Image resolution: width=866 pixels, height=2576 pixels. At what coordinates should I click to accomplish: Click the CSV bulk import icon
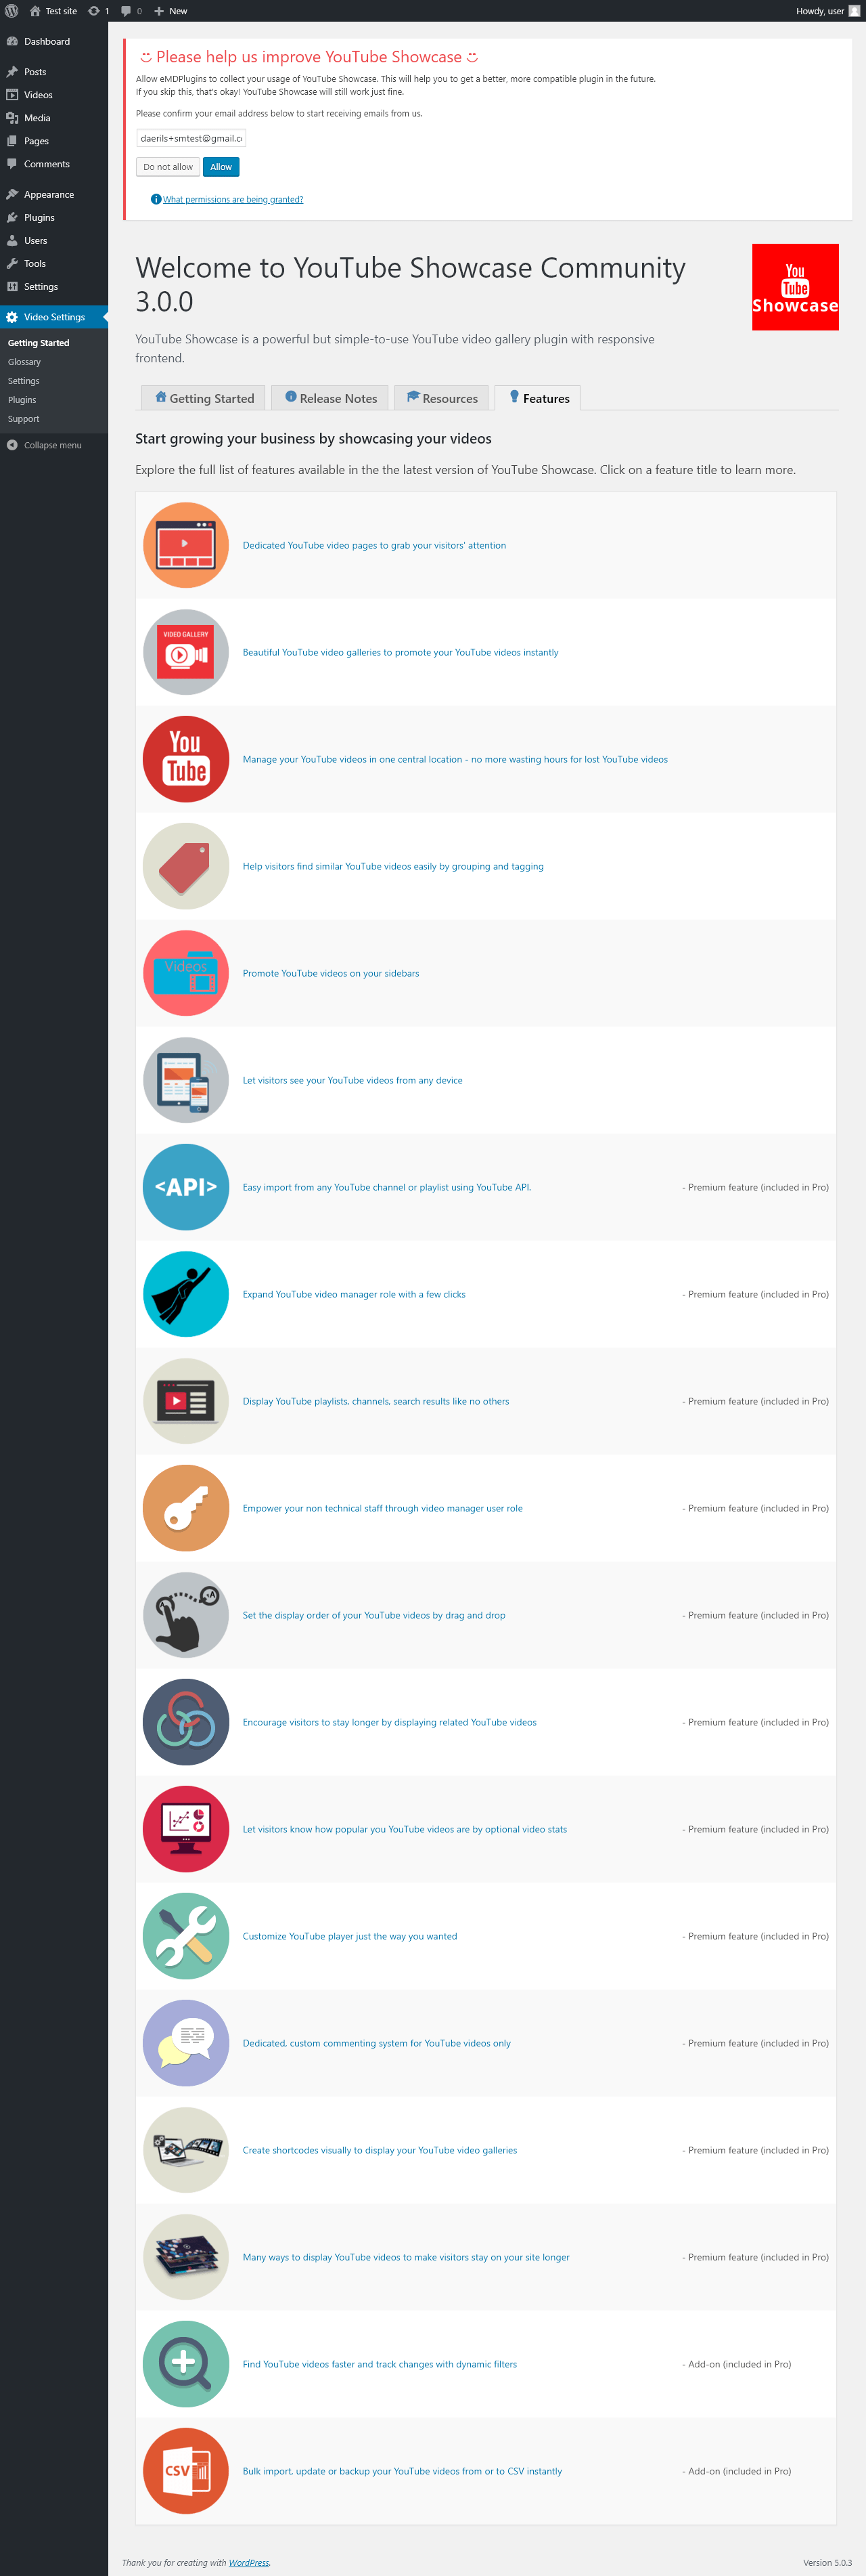point(186,2470)
